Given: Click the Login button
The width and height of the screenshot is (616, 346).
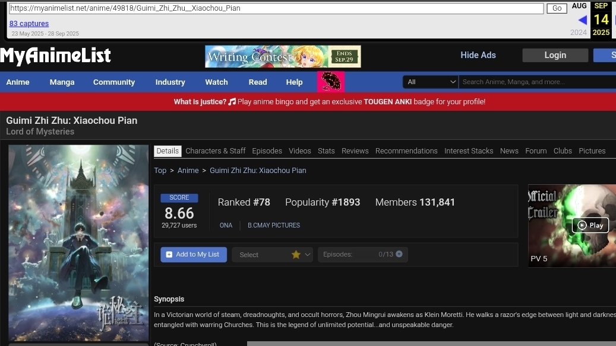Looking at the screenshot, I should coord(555,55).
